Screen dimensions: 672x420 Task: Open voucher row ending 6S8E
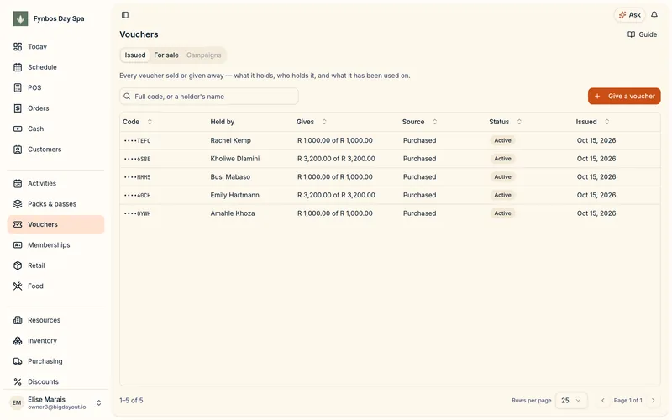tap(390, 159)
